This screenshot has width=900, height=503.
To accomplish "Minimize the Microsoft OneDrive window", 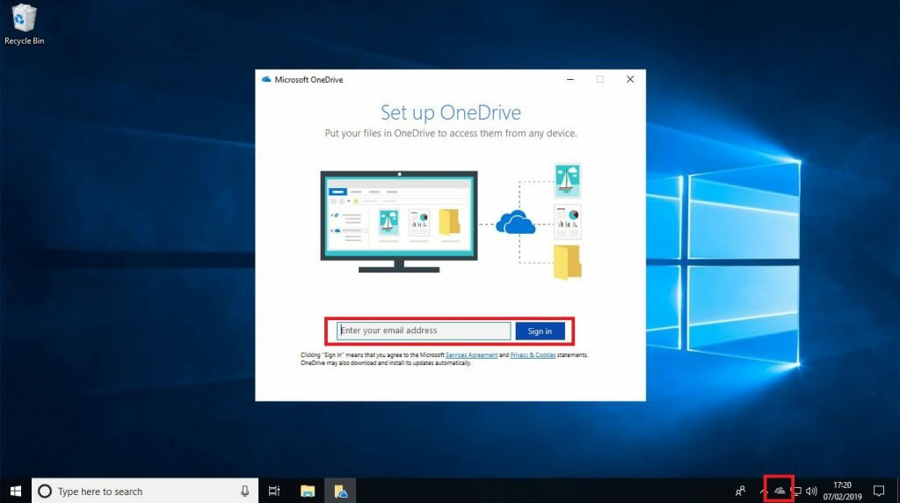I will click(570, 79).
